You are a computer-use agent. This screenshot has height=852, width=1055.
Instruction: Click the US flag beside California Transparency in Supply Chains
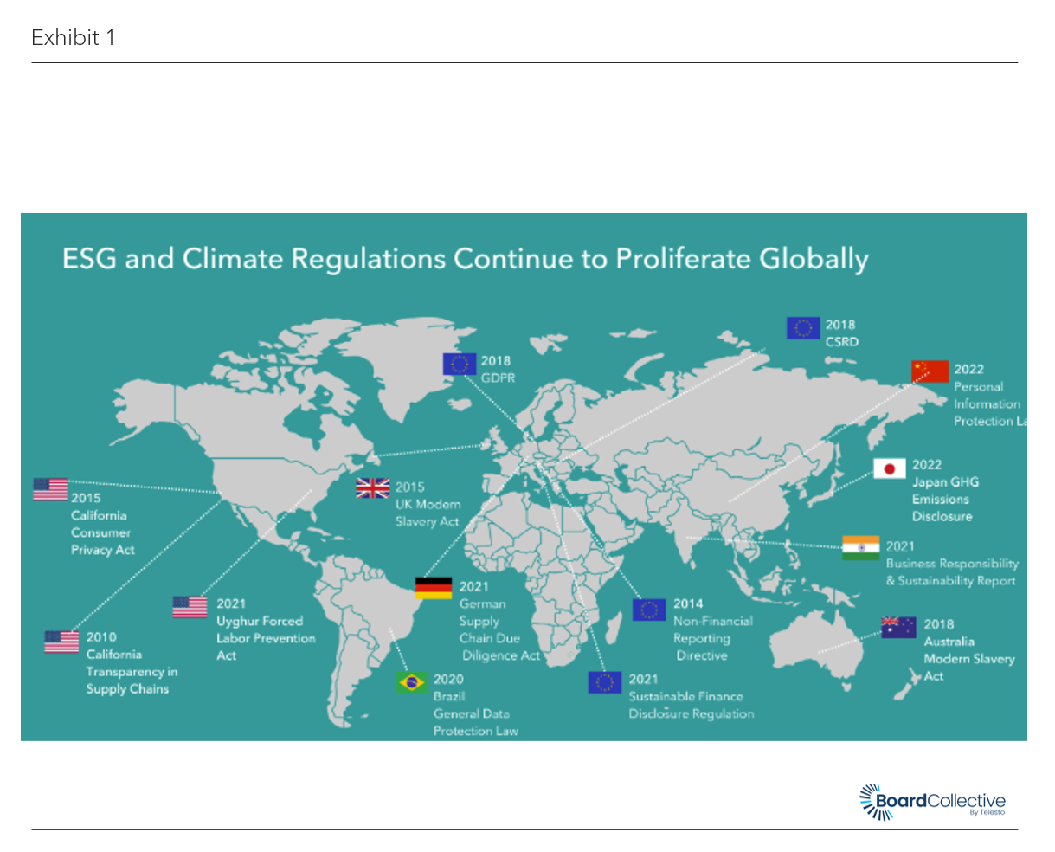61,642
